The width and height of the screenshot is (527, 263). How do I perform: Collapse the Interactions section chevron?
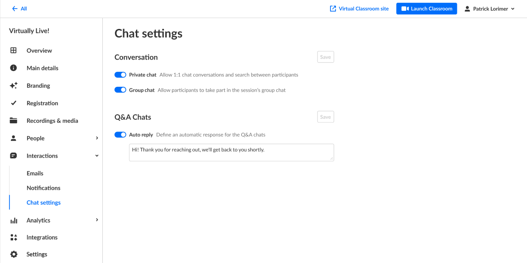97,156
